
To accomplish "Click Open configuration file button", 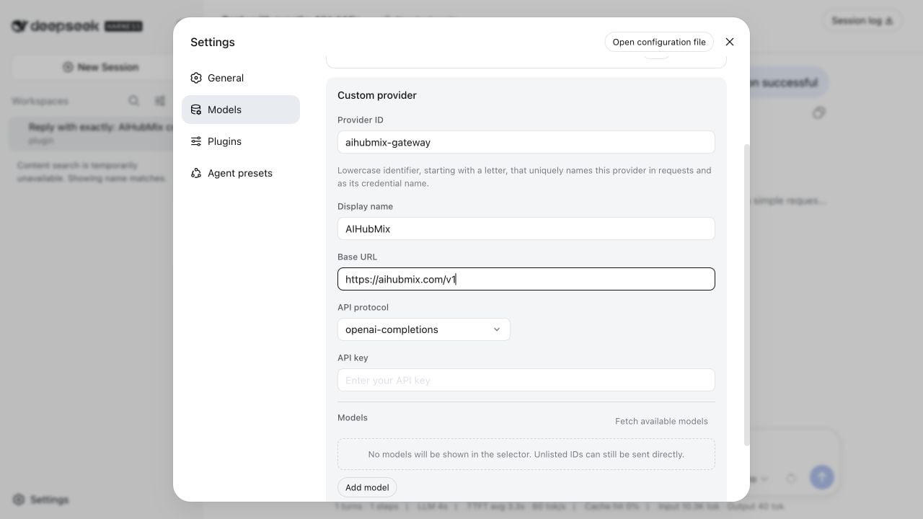I will [659, 42].
